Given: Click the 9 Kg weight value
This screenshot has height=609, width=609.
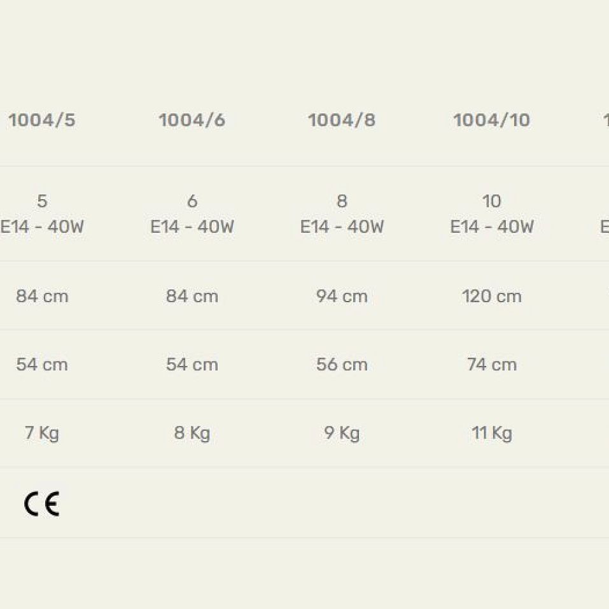Looking at the screenshot, I should 342,433.
